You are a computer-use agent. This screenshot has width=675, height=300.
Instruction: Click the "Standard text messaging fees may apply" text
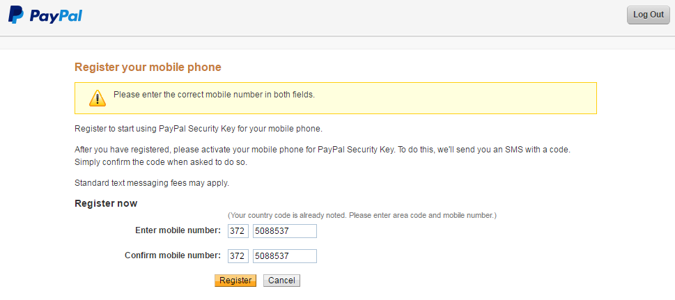pos(152,183)
